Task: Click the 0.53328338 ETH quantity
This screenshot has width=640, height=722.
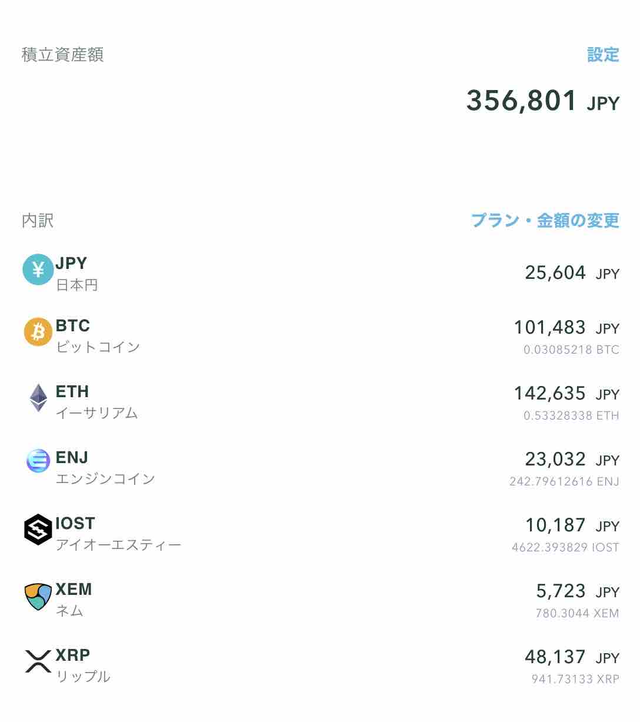Action: tap(571, 415)
